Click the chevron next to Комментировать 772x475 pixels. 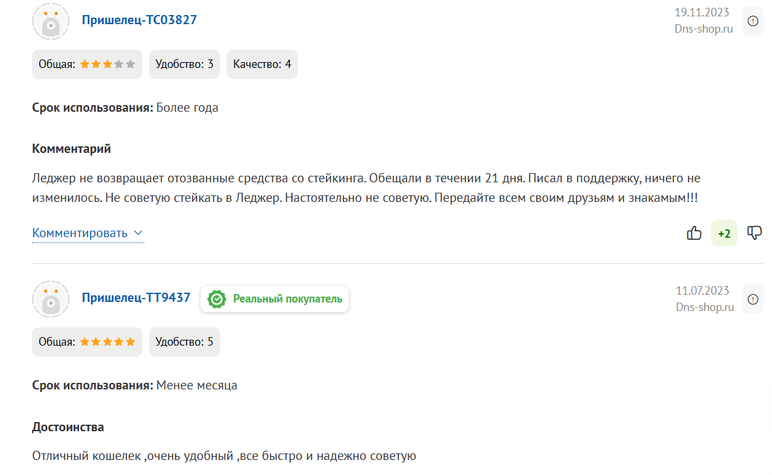(138, 233)
